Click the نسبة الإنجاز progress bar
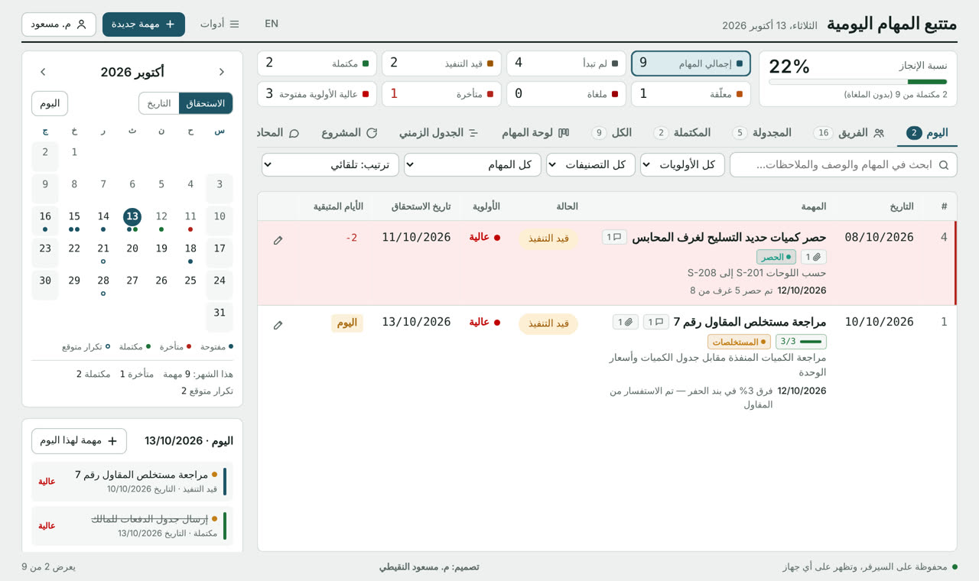This screenshot has height=581, width=979. [857, 82]
